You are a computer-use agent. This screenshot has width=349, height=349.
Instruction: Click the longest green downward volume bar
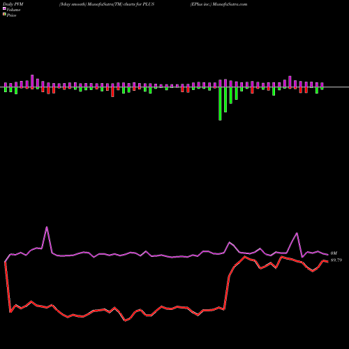[220, 103]
